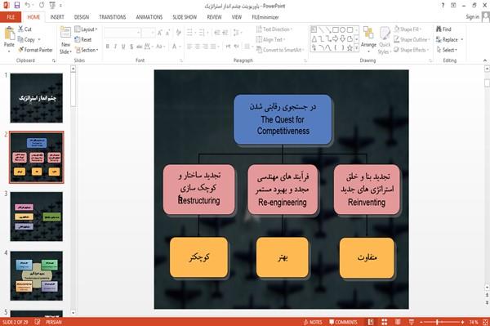Screen dimensions: 490x326
Task: Open Quick Styles gallery icon
Action: tap(385, 33)
